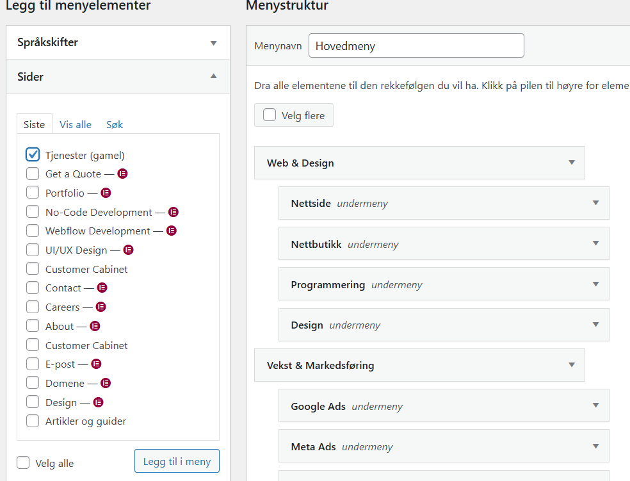The width and height of the screenshot is (630, 481).
Task: Uncheck the Tjenester (gamel) checkbox
Action: click(x=33, y=154)
